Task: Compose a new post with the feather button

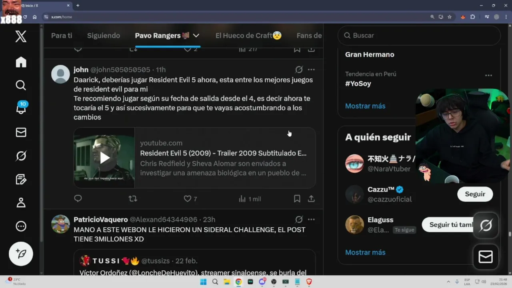Action: [21, 254]
